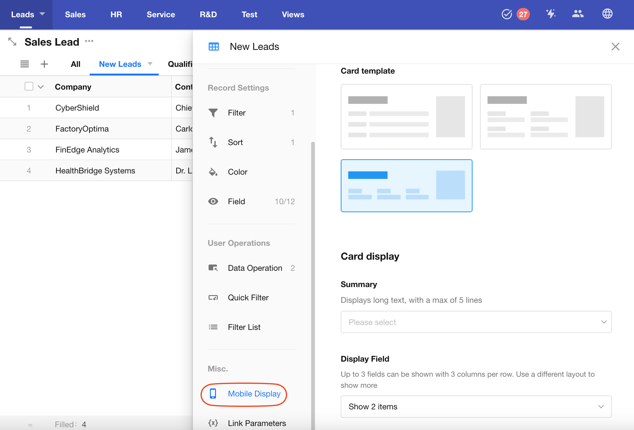
Task: Select the first list card template
Action: pos(406,117)
